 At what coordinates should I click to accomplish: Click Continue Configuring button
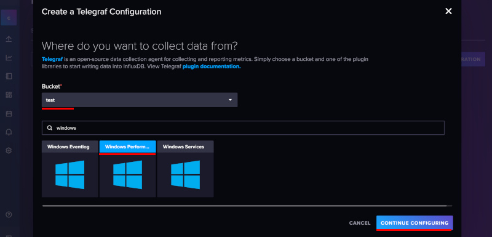tap(415, 223)
